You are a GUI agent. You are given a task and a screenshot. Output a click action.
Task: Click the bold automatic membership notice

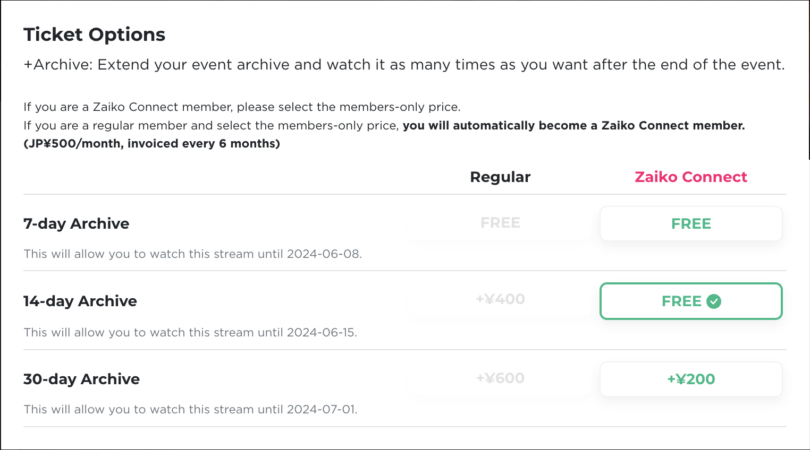click(573, 126)
